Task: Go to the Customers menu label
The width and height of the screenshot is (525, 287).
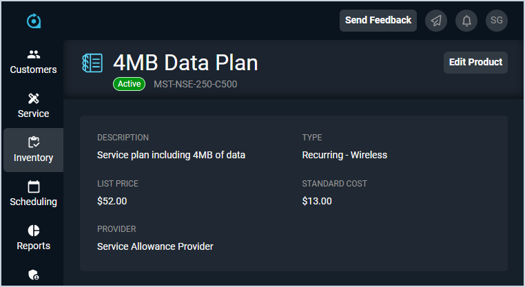Action: [x=34, y=70]
